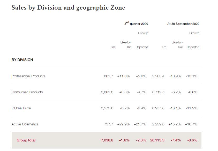Click the 'Active Cosmetics' row label
The height and width of the screenshot is (151, 218).
click(25, 124)
